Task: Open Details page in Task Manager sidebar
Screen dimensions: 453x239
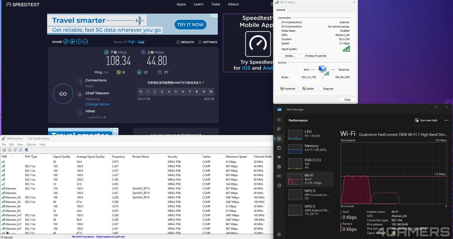Action: pos(279,176)
